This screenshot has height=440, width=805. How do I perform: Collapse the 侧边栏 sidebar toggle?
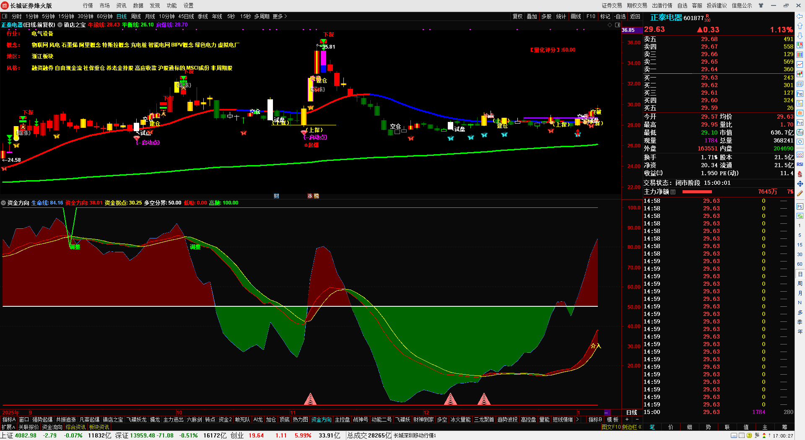coord(632,427)
